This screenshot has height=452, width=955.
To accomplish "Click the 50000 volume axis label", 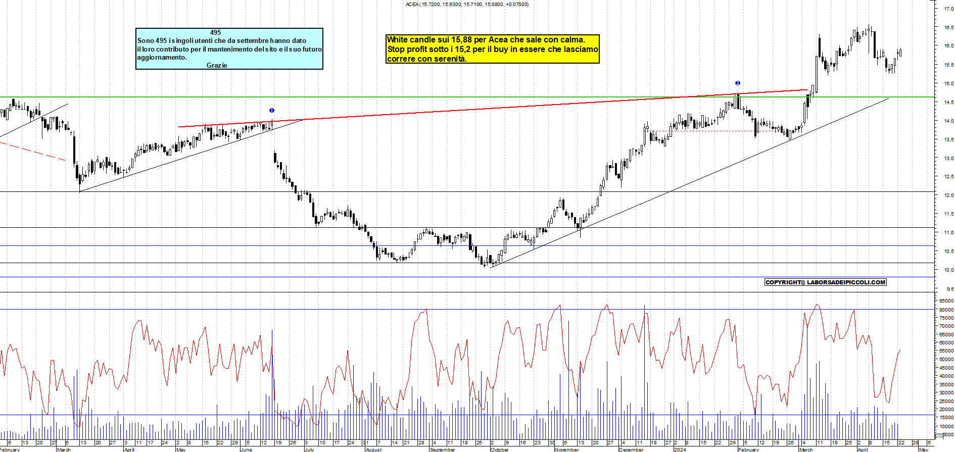I will pyautogui.click(x=946, y=359).
